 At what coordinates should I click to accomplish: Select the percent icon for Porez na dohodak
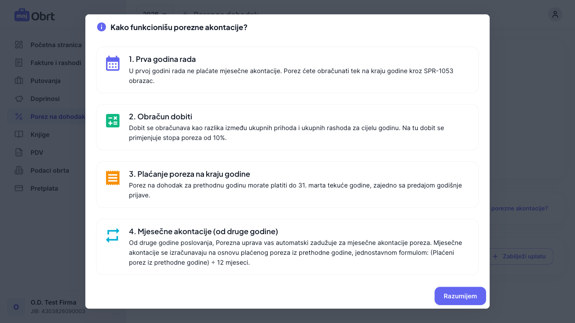point(18,117)
